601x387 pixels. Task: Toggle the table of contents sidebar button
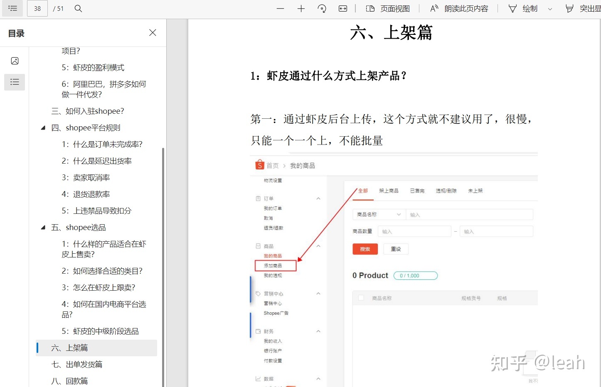[12, 8]
